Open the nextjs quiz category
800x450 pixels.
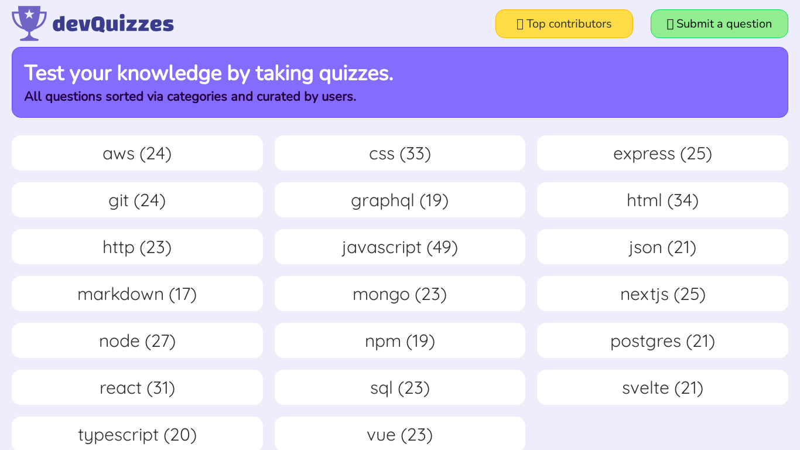tap(662, 294)
